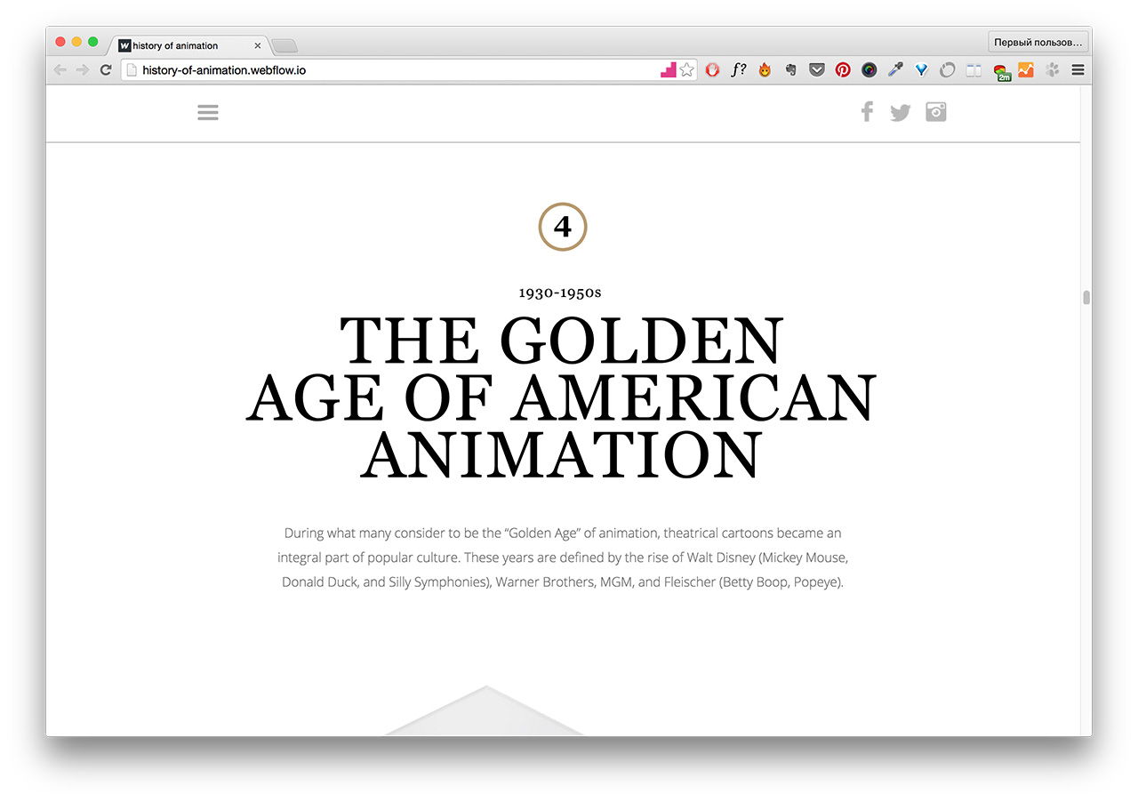Screen dimensions: 1138x802
Task: Open the Facebook social link
Action: pos(867,111)
